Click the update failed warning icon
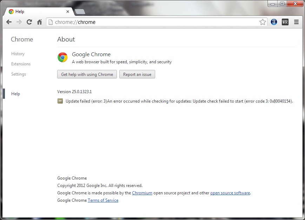The width and height of the screenshot is (305, 220). click(60, 101)
